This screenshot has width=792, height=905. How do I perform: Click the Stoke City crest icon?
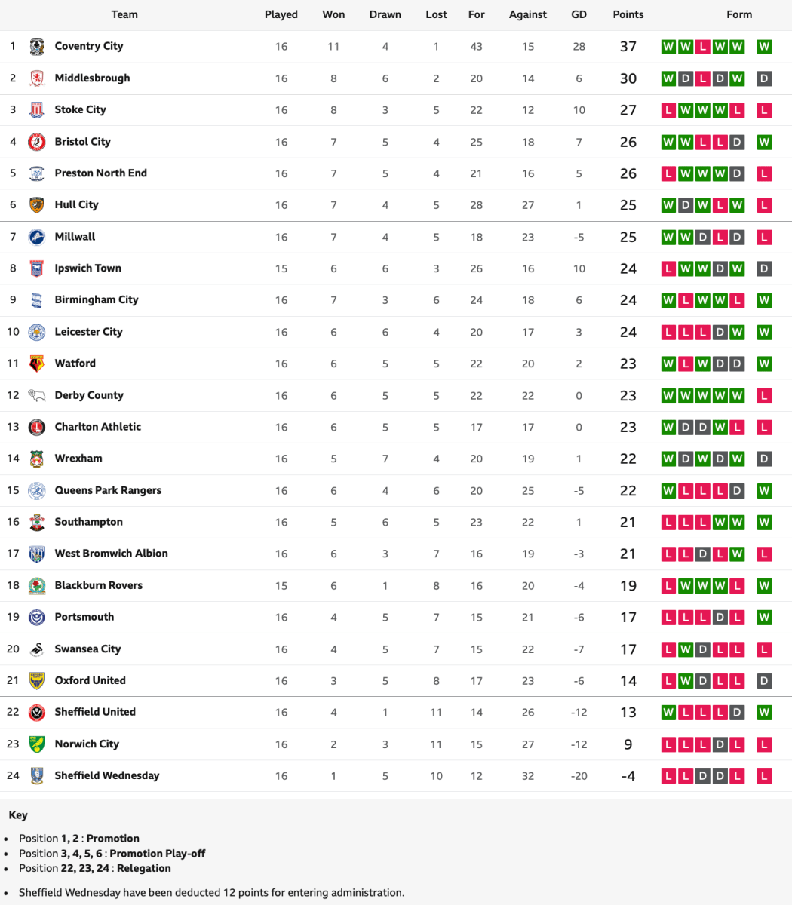36,110
